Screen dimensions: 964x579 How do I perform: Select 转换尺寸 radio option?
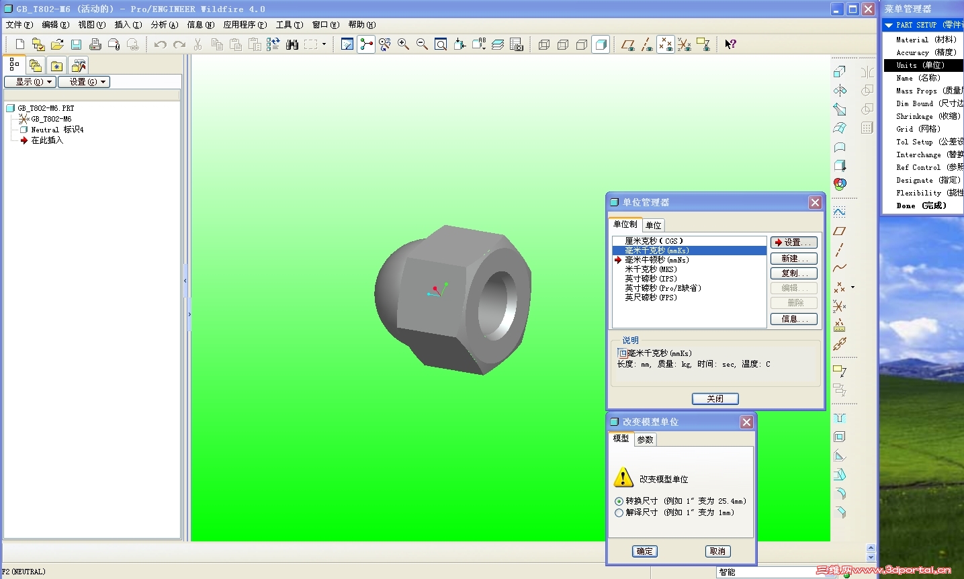[619, 501]
